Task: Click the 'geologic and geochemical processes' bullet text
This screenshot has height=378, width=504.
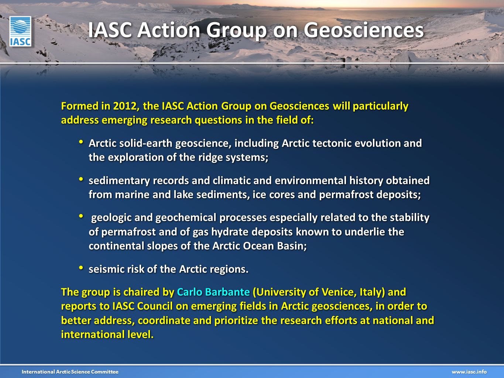Action: pos(259,232)
